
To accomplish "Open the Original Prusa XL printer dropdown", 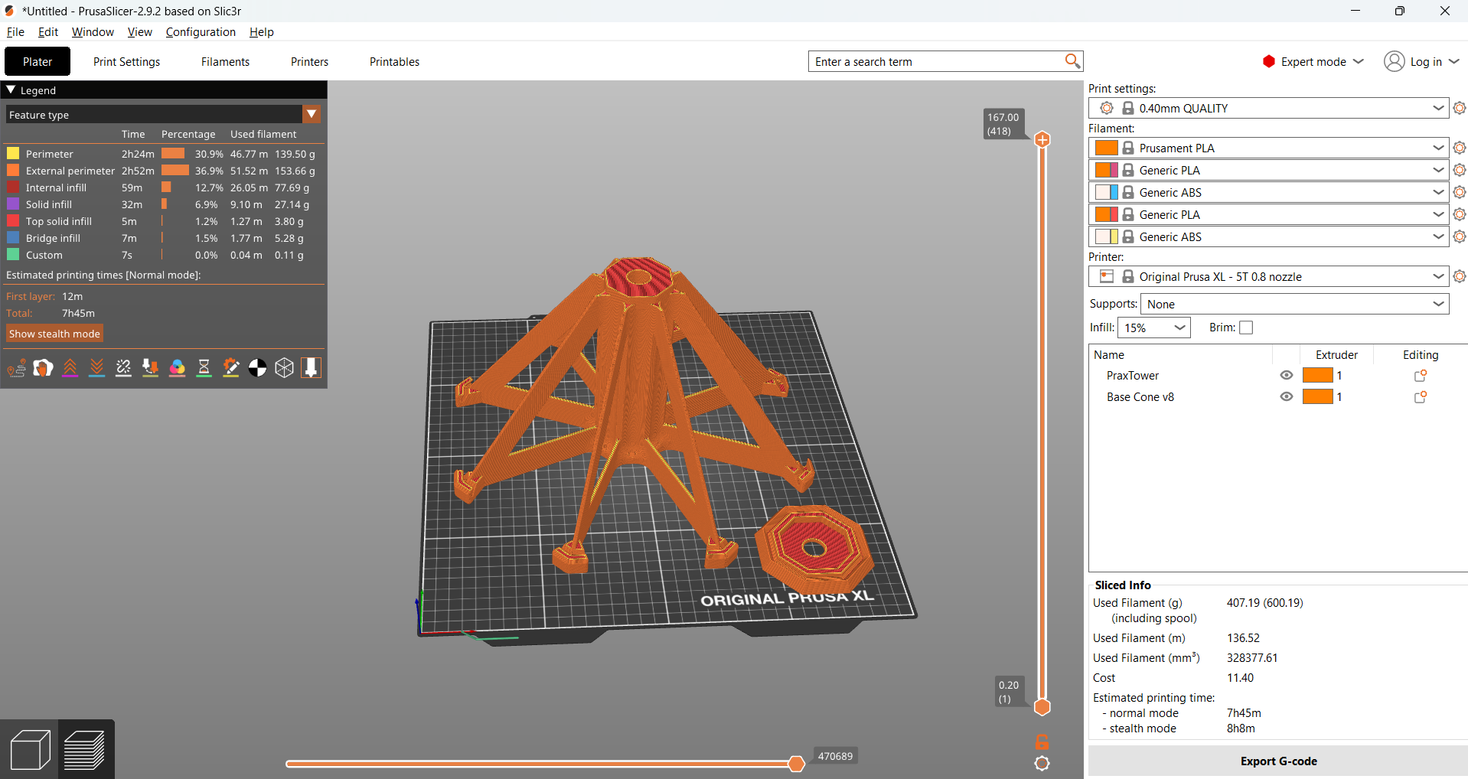I will [x=1268, y=276].
